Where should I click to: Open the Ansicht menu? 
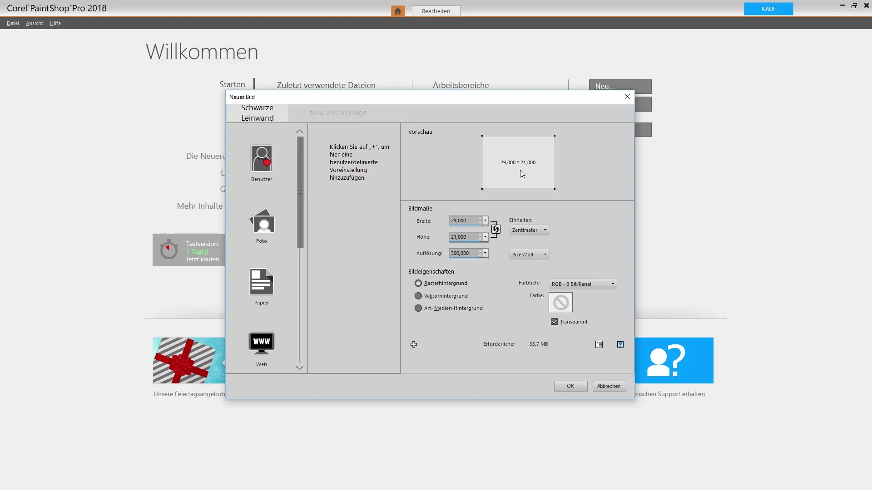35,23
